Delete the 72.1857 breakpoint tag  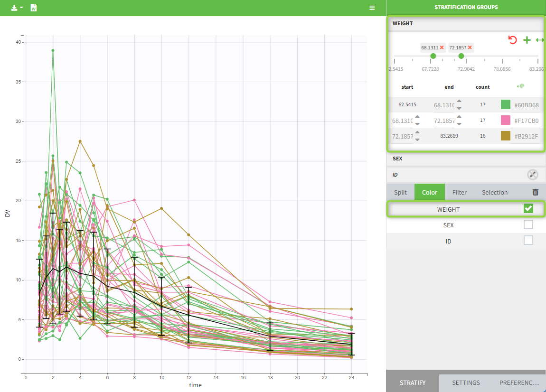click(x=470, y=47)
